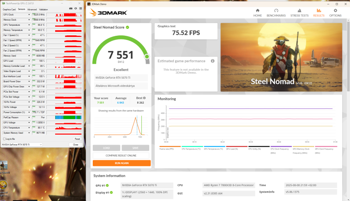Screen dimensions: 350x201
Task: Click the GPU-Z title bar app icon
Action: [3, 3]
